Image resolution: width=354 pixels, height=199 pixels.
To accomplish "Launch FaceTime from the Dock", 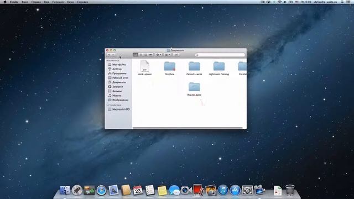I will pos(186,190).
